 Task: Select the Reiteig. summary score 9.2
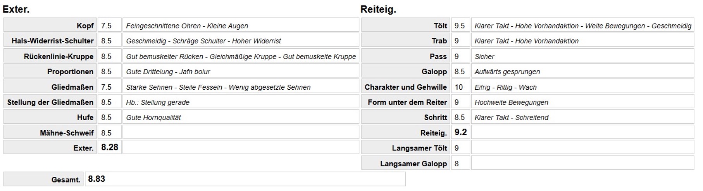coord(460,132)
